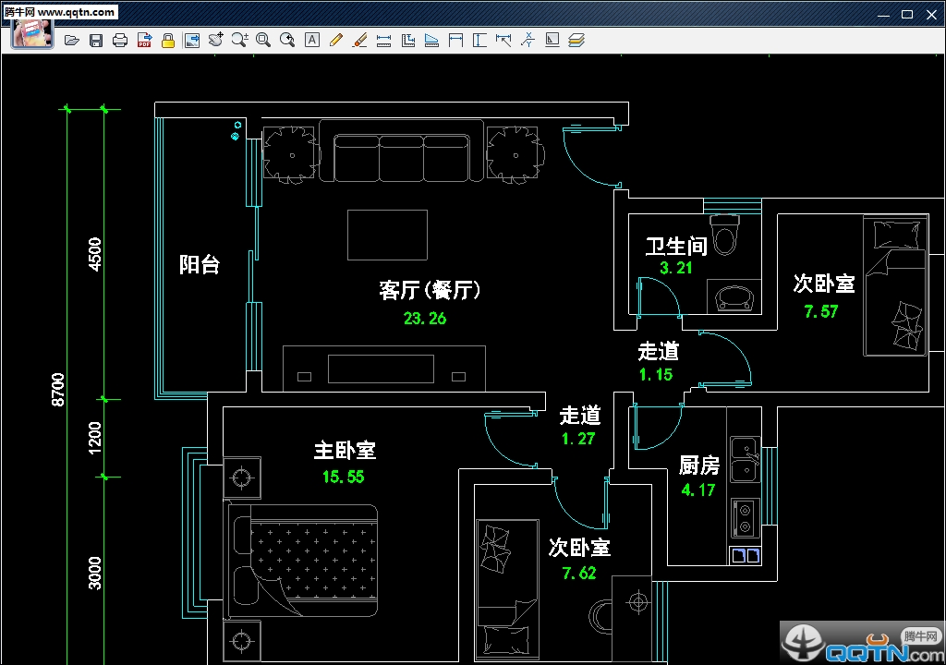Screen dimensions: 946x665
Task: Select the angle measure triangle tool
Action: pos(432,40)
